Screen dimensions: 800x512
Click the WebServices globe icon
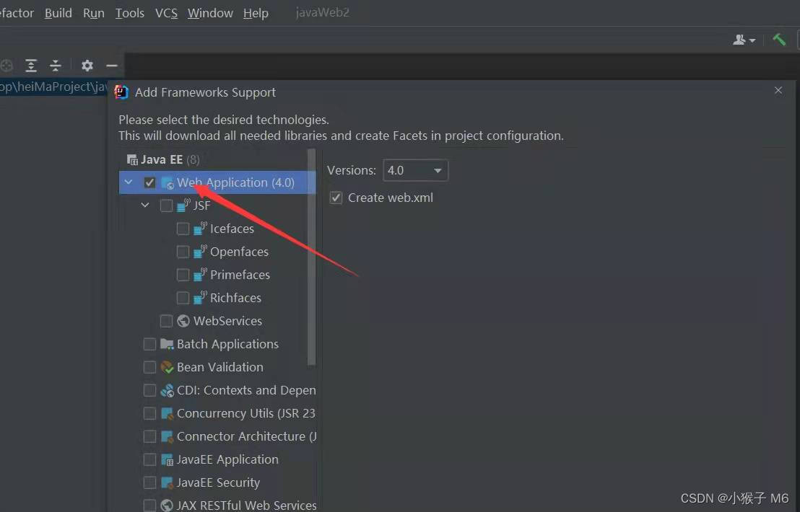click(183, 321)
